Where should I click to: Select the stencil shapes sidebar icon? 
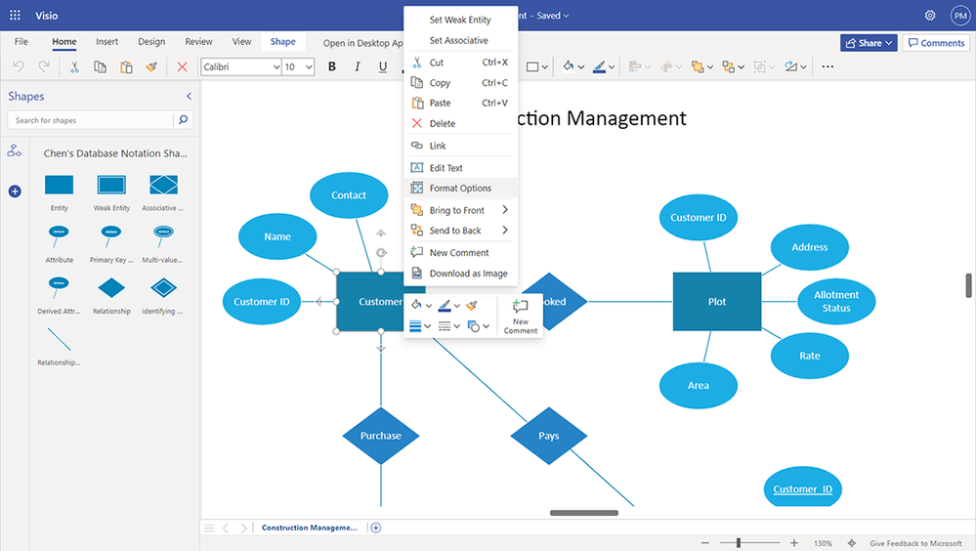(x=15, y=150)
